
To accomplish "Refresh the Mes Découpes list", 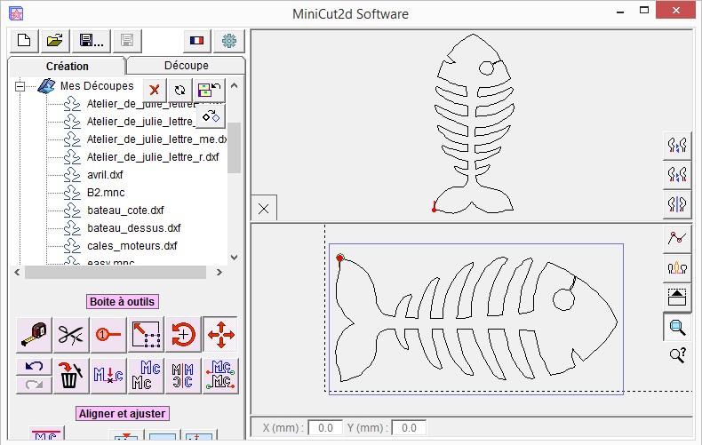I will pyautogui.click(x=180, y=90).
